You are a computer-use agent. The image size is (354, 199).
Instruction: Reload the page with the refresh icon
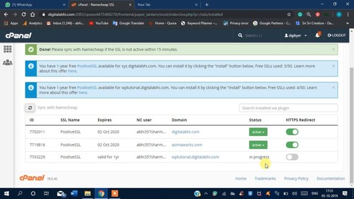23,14
